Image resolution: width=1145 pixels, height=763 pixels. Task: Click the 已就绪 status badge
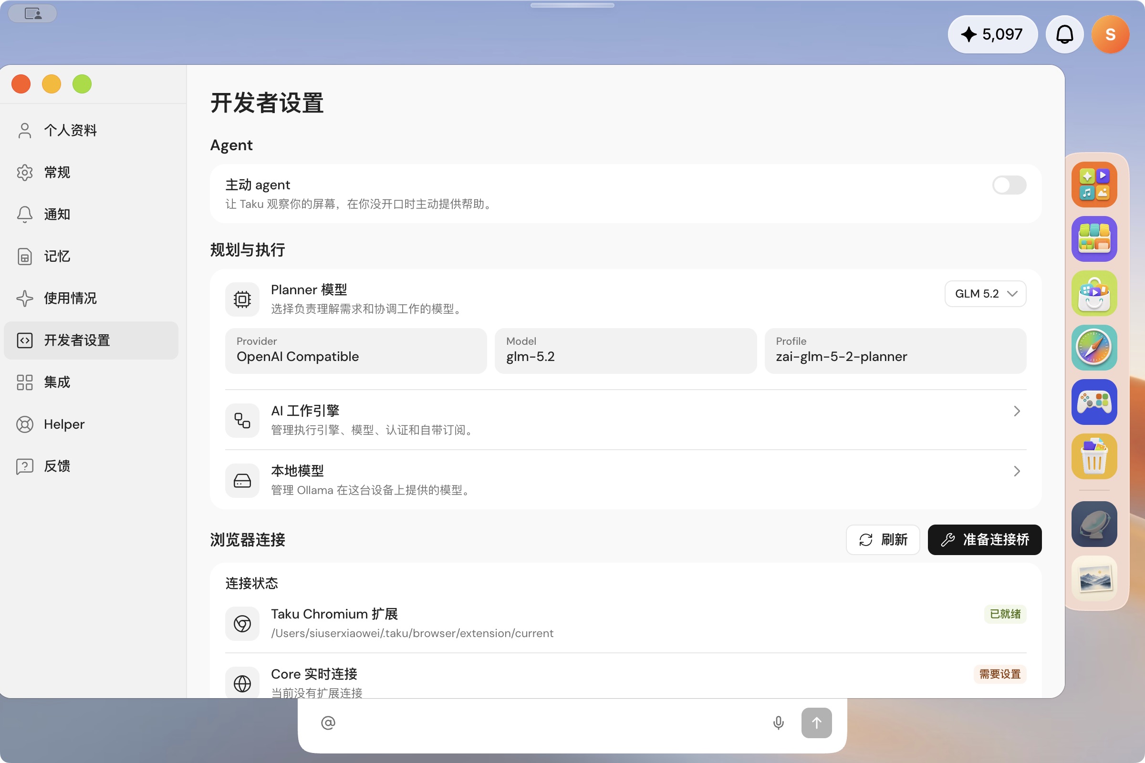tap(1005, 614)
